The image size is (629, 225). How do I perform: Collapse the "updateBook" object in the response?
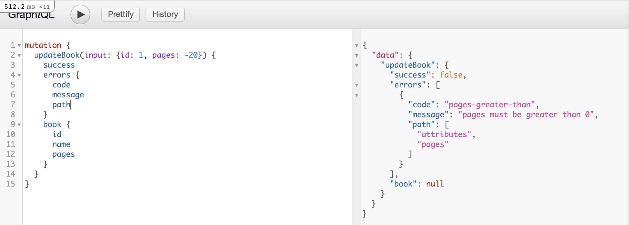(357, 66)
